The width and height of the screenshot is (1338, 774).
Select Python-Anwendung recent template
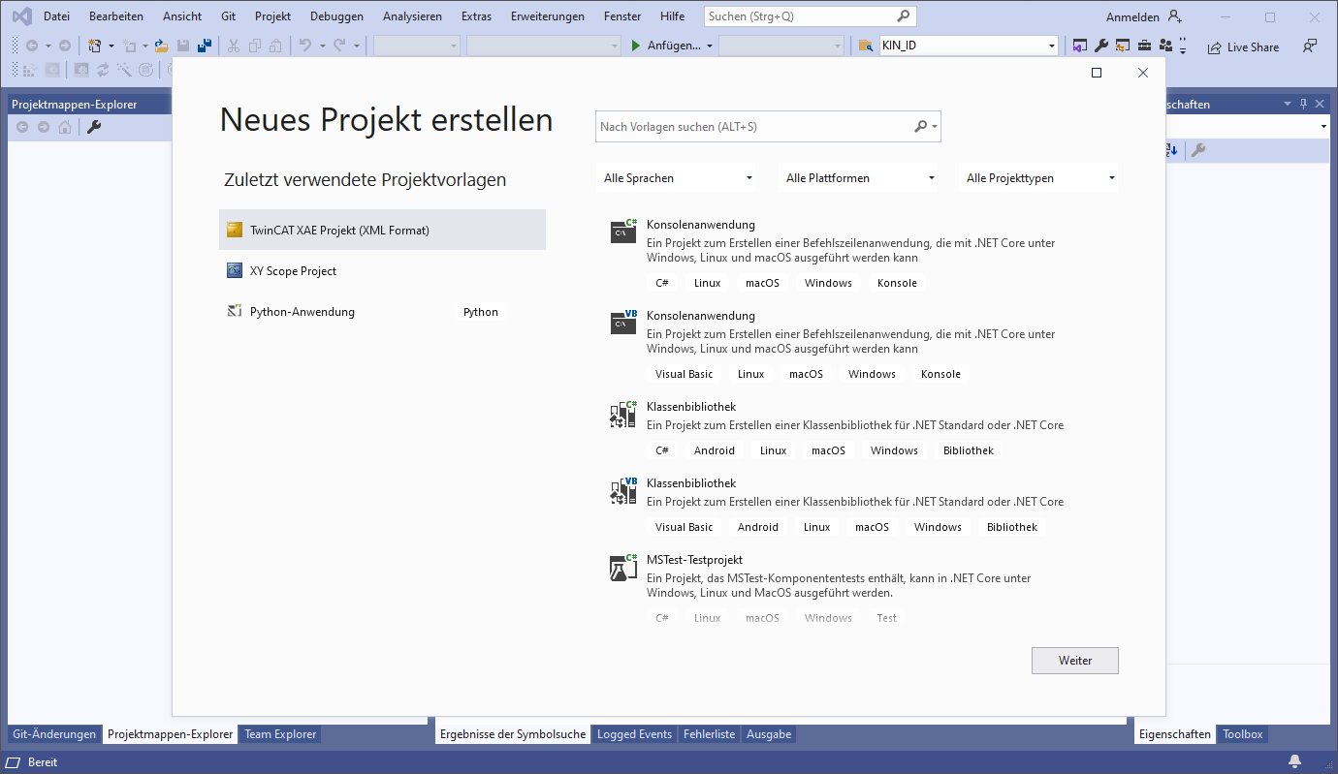[382, 311]
